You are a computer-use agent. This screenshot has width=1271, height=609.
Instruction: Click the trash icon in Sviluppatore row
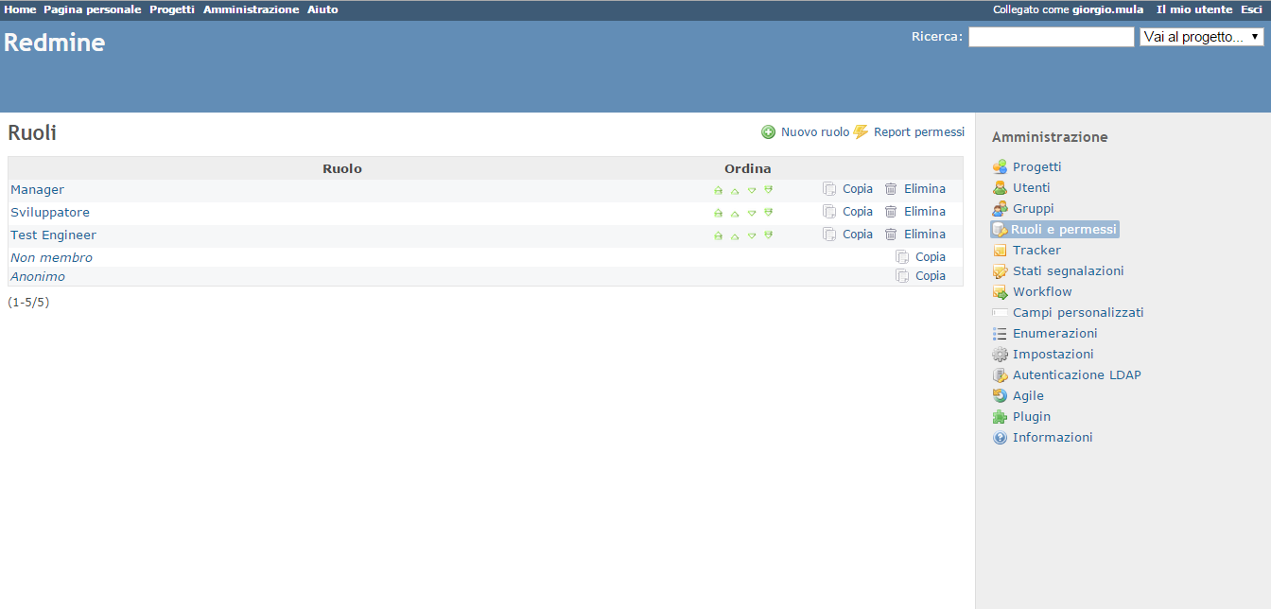[x=891, y=212]
